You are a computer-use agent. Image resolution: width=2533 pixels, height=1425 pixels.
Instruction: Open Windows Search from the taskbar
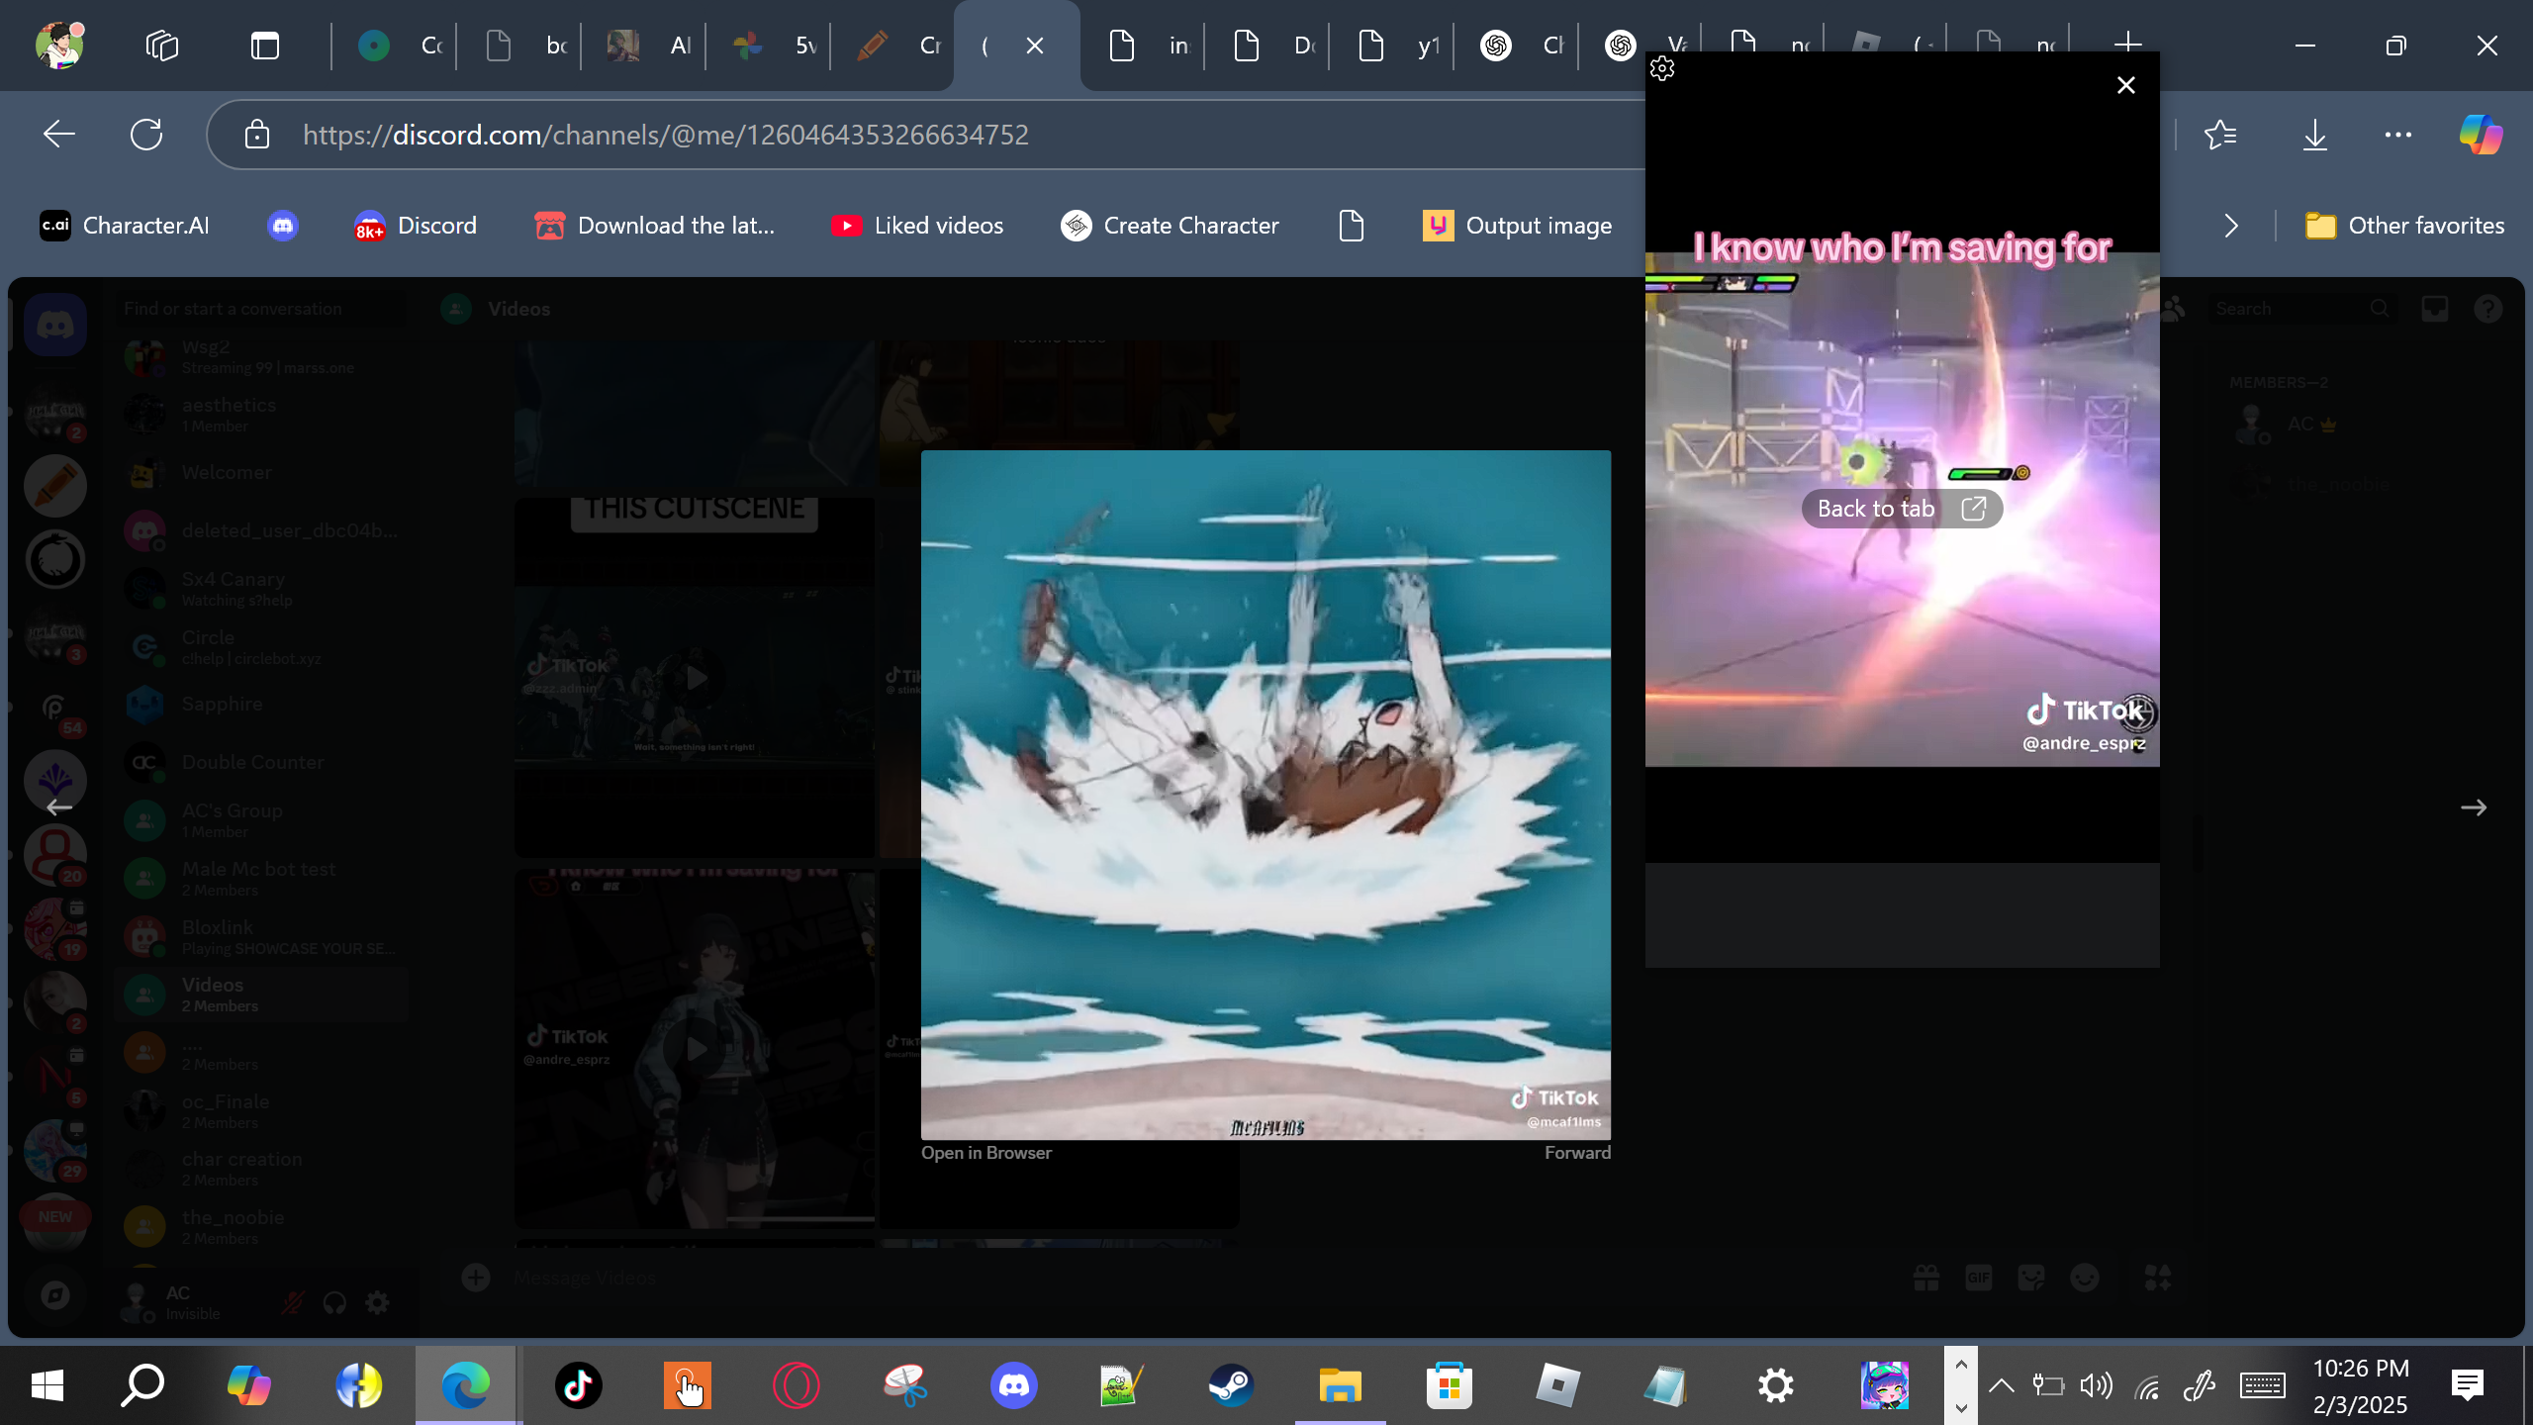tap(142, 1385)
